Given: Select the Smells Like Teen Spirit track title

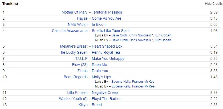Looking at the screenshot, I should click(111, 31).
